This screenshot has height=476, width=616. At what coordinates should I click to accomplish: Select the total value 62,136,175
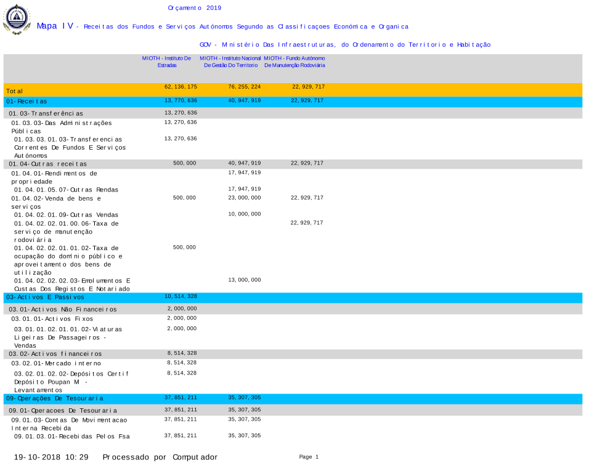[180, 87]
